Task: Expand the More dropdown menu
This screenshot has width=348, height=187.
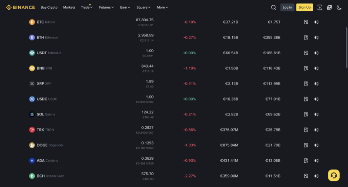Action: pyautogui.click(x=162, y=7)
